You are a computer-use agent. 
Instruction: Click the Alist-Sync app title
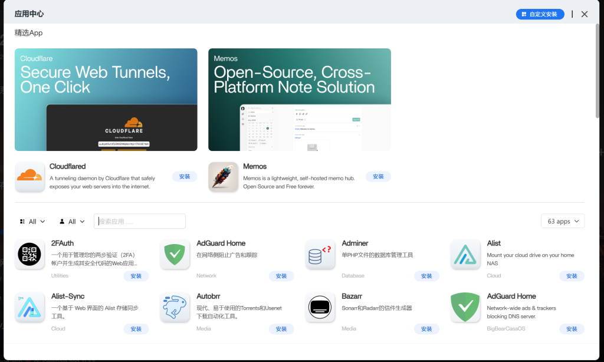point(68,296)
